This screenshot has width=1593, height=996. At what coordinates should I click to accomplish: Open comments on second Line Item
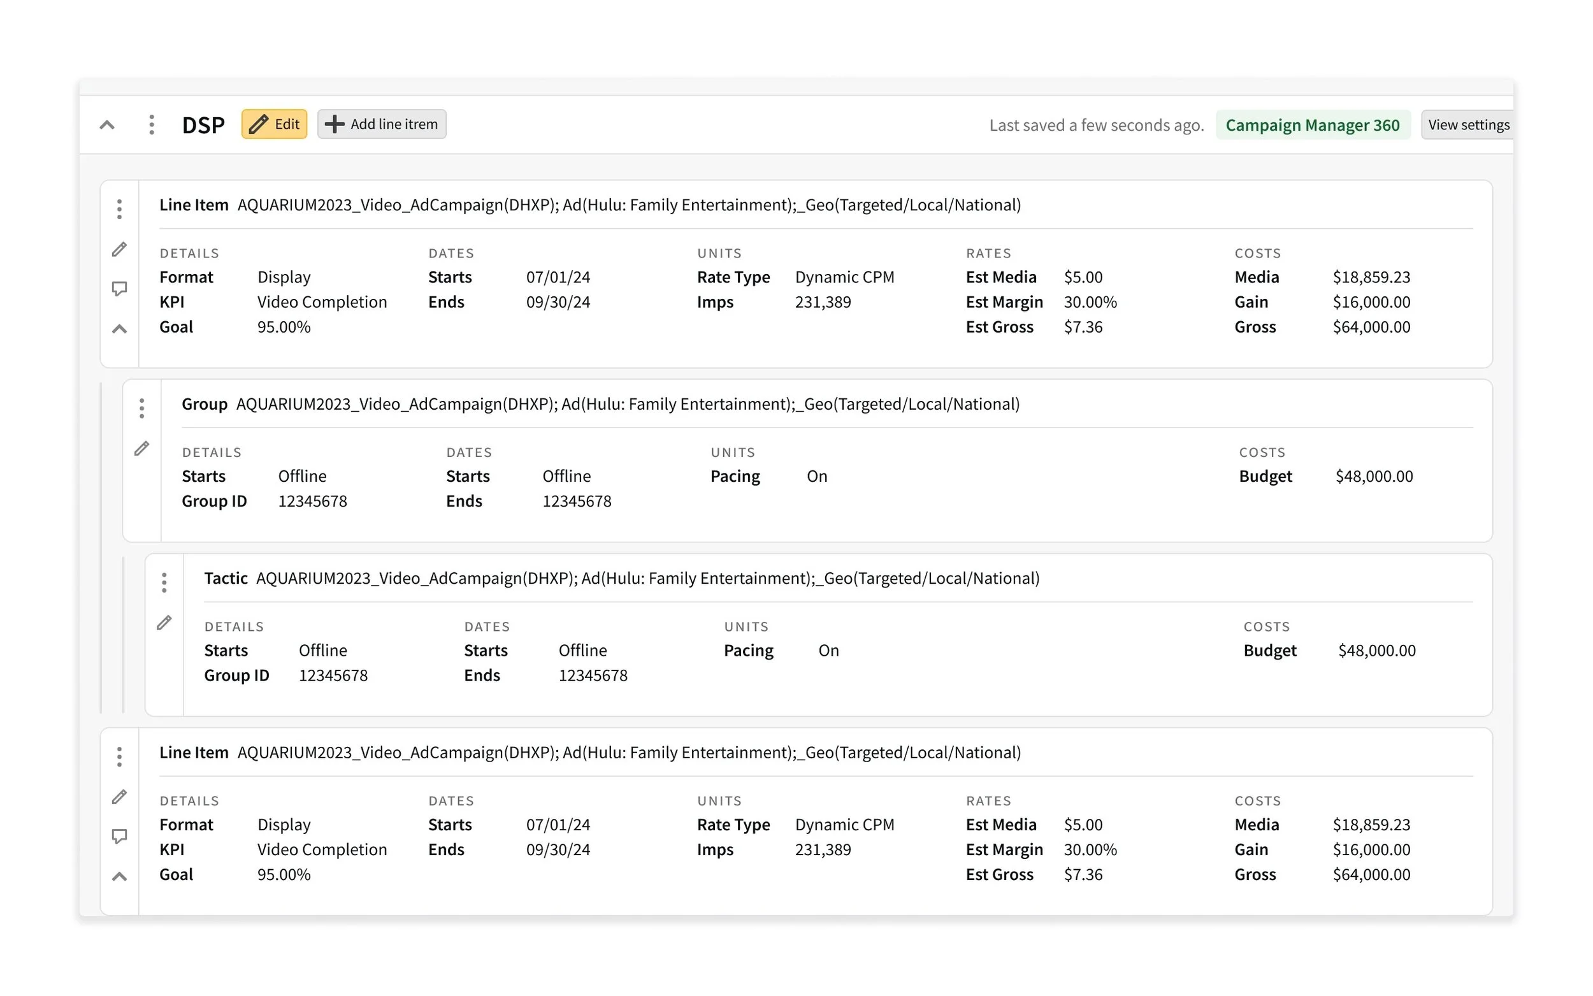(119, 836)
